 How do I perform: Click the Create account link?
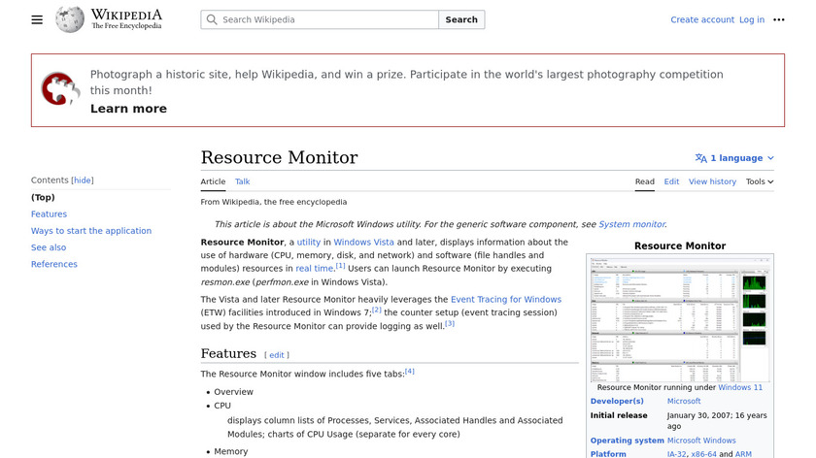(702, 19)
